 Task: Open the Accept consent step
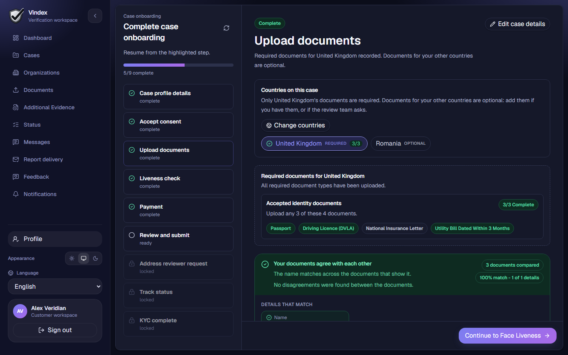pos(178,125)
